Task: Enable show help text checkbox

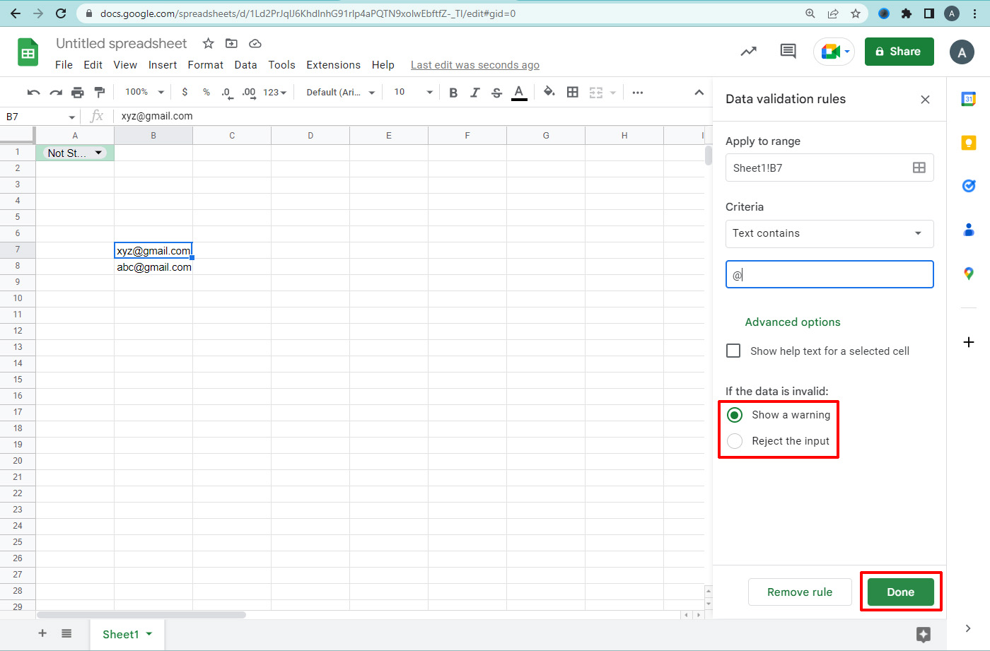Action: tap(734, 351)
